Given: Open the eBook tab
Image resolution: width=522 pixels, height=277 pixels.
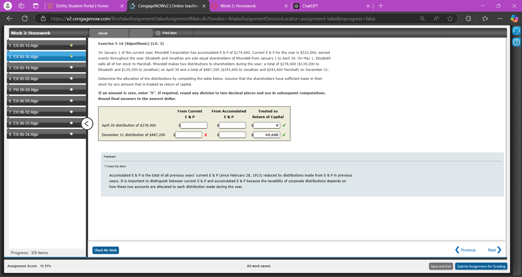Looking at the screenshot, I should coord(109,33).
